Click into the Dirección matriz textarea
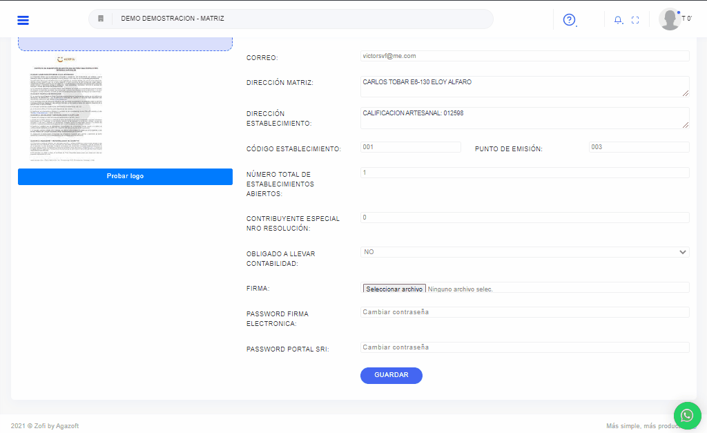 click(525, 86)
